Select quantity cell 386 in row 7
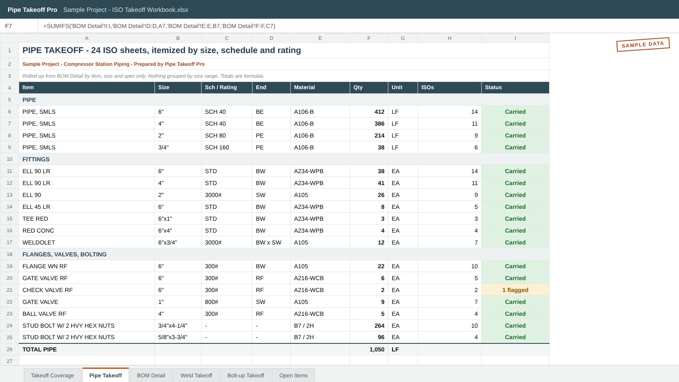679x382 pixels. point(369,124)
